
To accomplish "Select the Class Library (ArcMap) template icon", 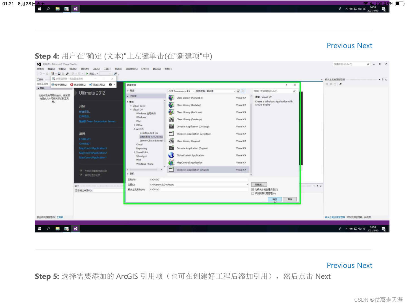I will point(171,105).
